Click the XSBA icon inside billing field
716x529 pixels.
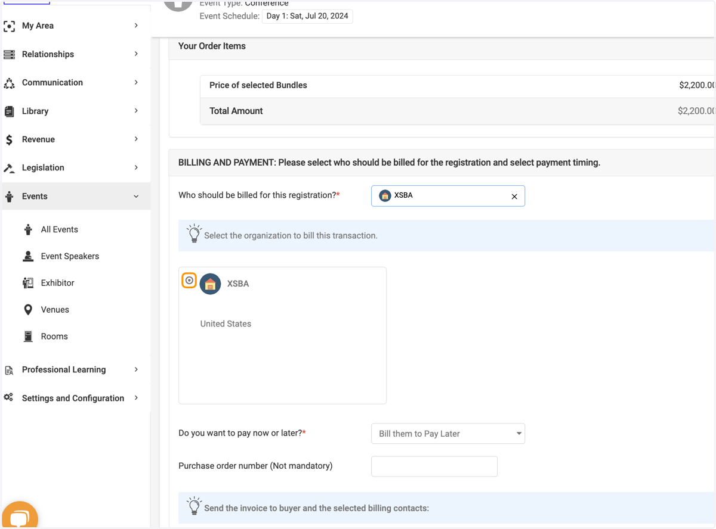pos(385,196)
